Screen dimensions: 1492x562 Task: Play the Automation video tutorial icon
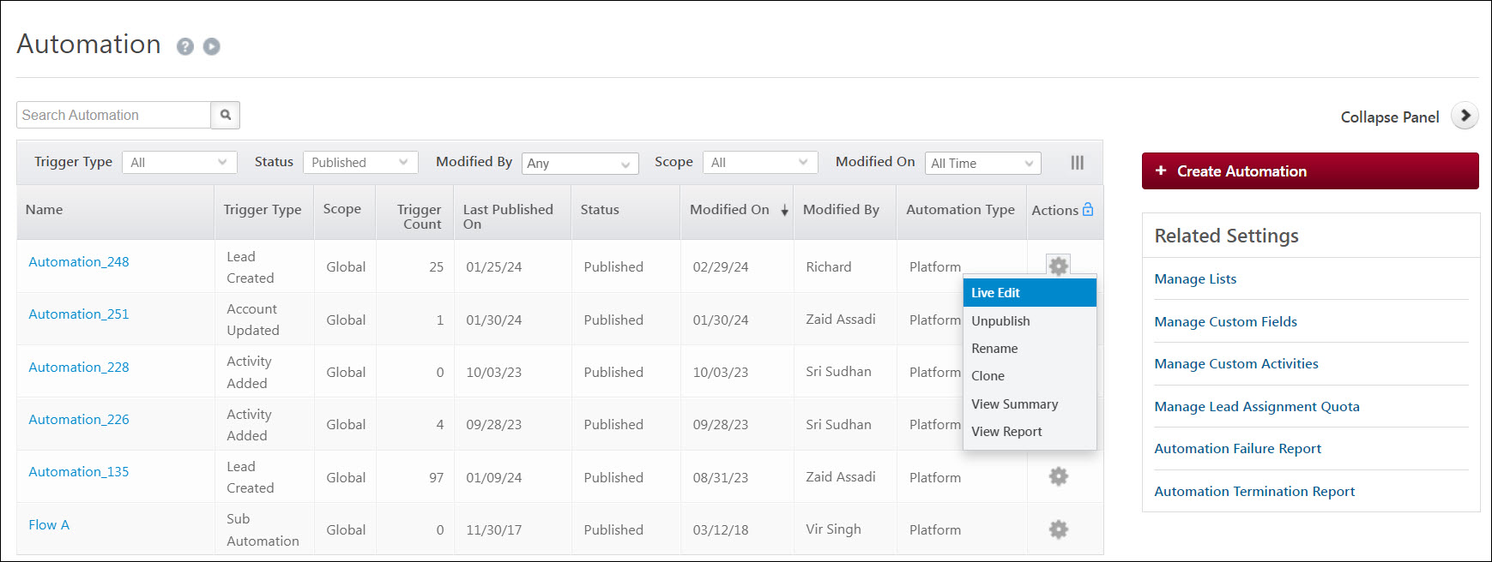click(212, 46)
